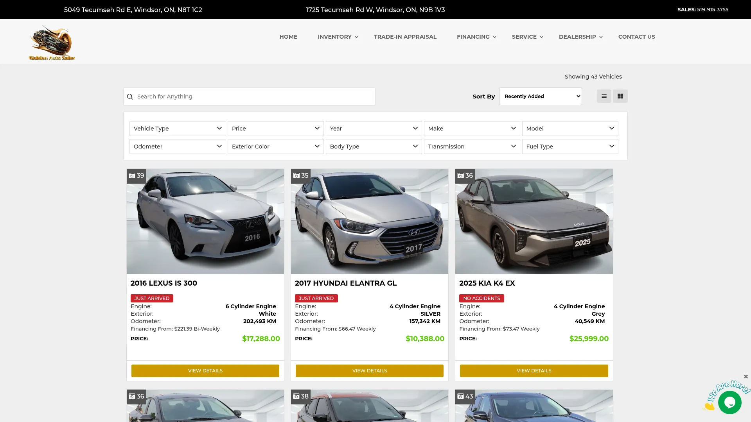Open the Dealership menu item
Screen dimensions: 751x422
coord(577,37)
